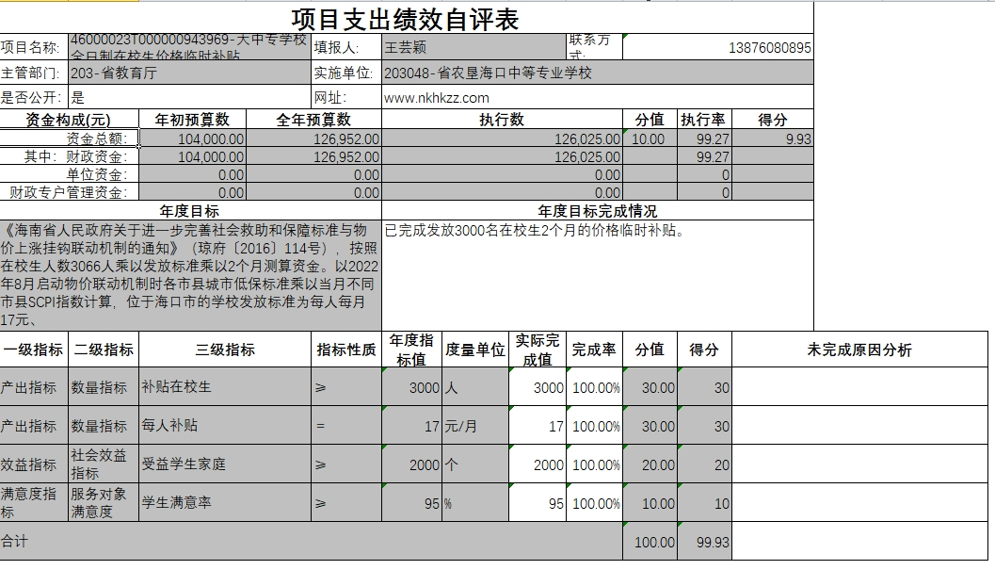Select the total score cell 99.93
Viewport: 995px width, 570px height.
(x=705, y=542)
